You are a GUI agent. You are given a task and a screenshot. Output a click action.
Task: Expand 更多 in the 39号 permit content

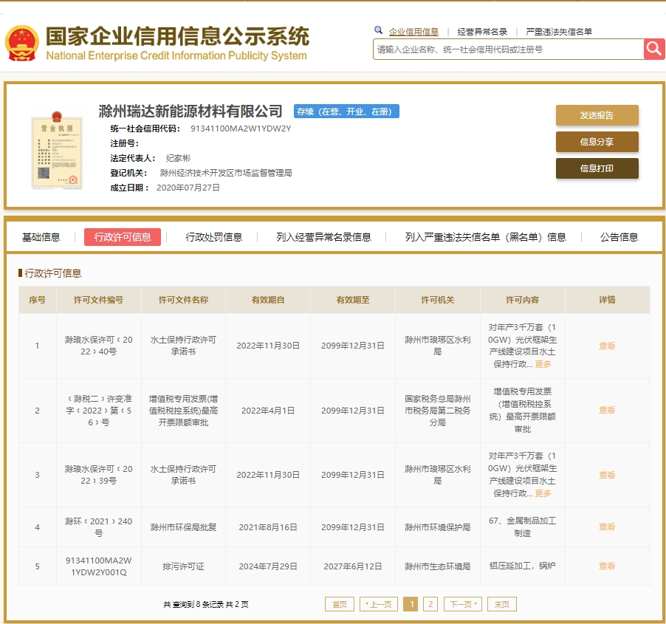543,493
